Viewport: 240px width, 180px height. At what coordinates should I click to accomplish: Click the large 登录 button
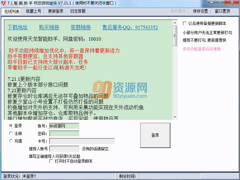click(x=155, y=135)
